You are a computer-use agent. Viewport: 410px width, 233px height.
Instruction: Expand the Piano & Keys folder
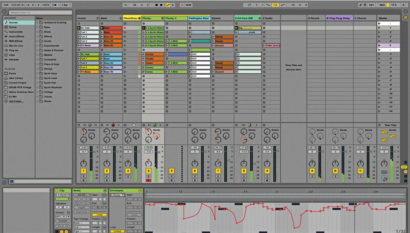pos(37,64)
